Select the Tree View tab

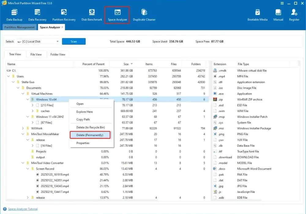click(15, 54)
